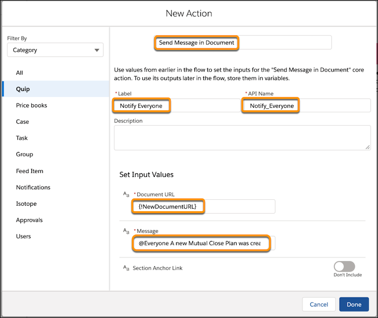This screenshot has width=378, height=318.
Task: Click the text-type icon beside Message
Action: tap(126, 231)
